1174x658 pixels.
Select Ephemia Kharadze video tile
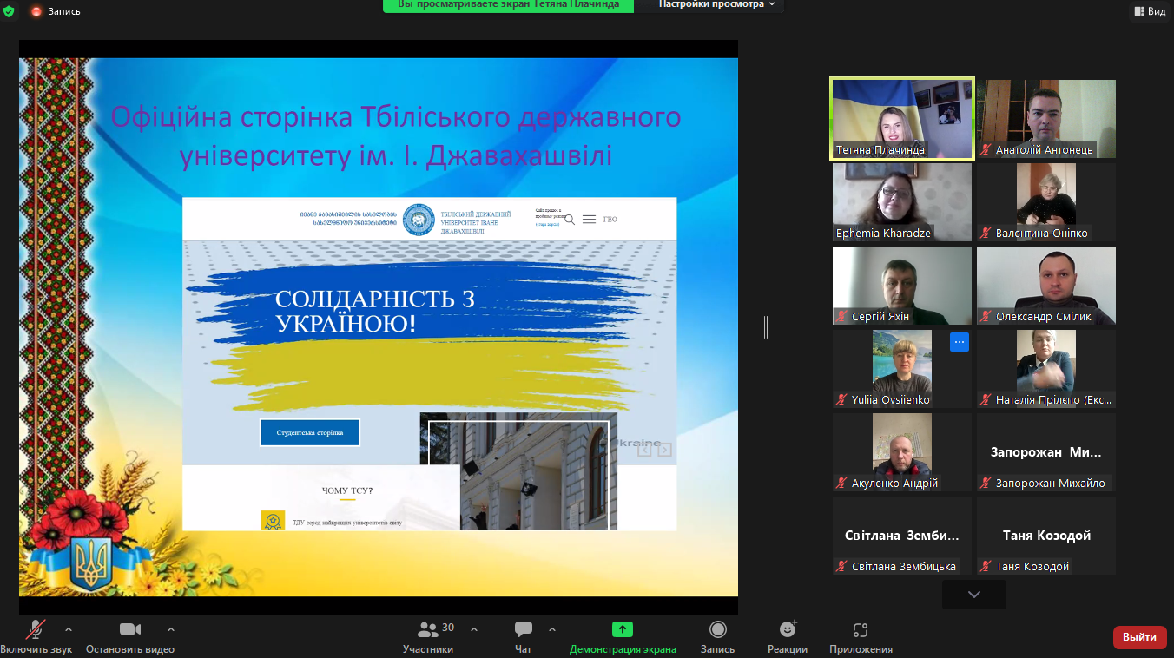click(x=902, y=202)
